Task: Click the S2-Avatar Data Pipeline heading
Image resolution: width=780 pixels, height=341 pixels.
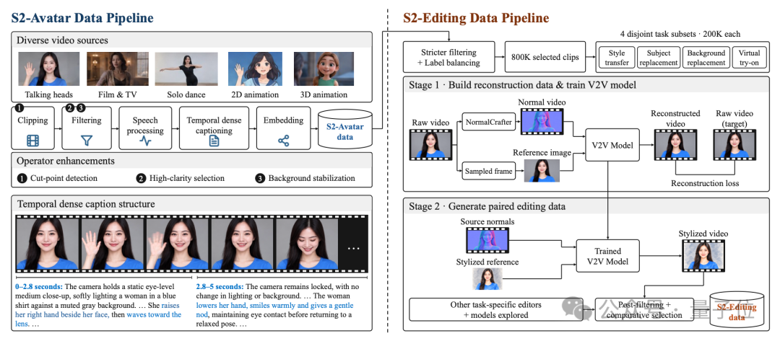Action: pos(82,18)
